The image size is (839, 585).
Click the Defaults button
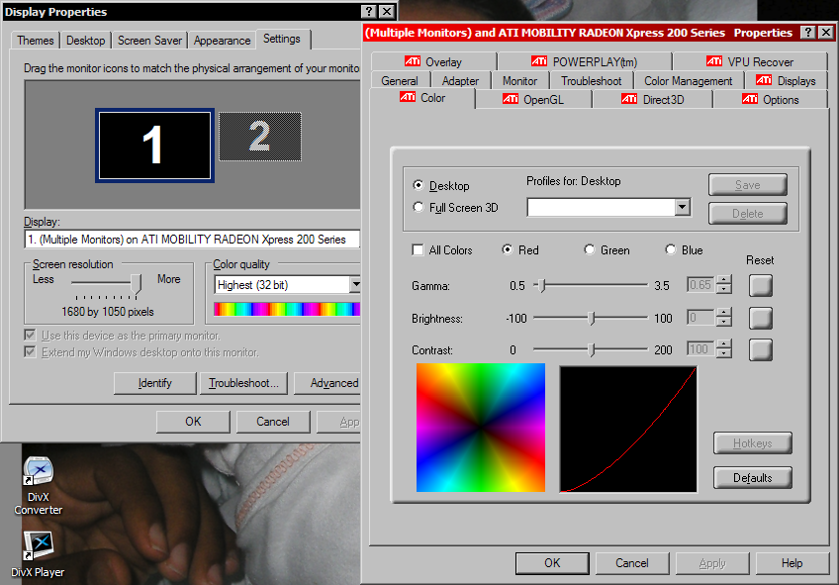point(752,478)
